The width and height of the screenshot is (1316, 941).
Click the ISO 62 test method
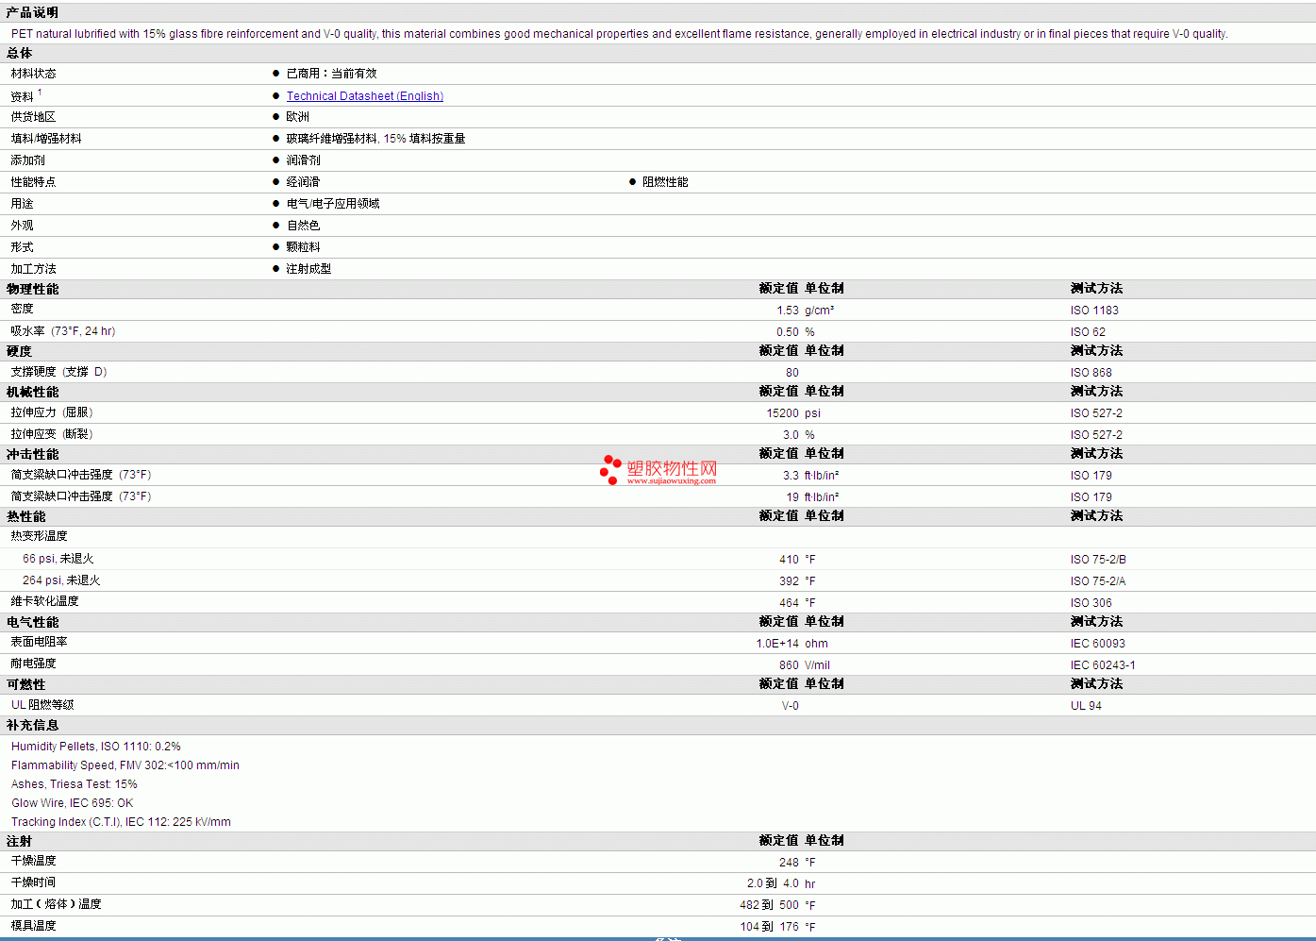(x=1088, y=332)
